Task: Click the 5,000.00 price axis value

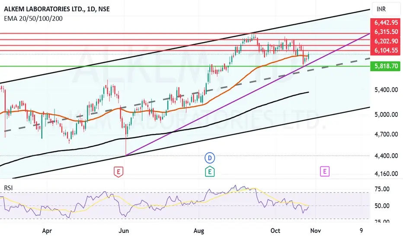Action: pos(386,115)
